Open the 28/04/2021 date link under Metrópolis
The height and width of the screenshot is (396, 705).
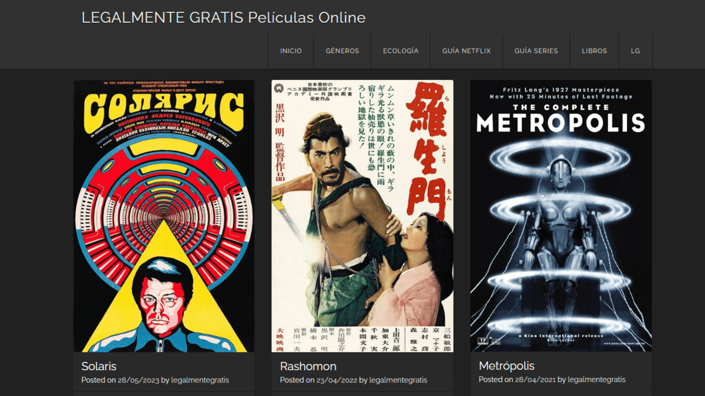[535, 380]
